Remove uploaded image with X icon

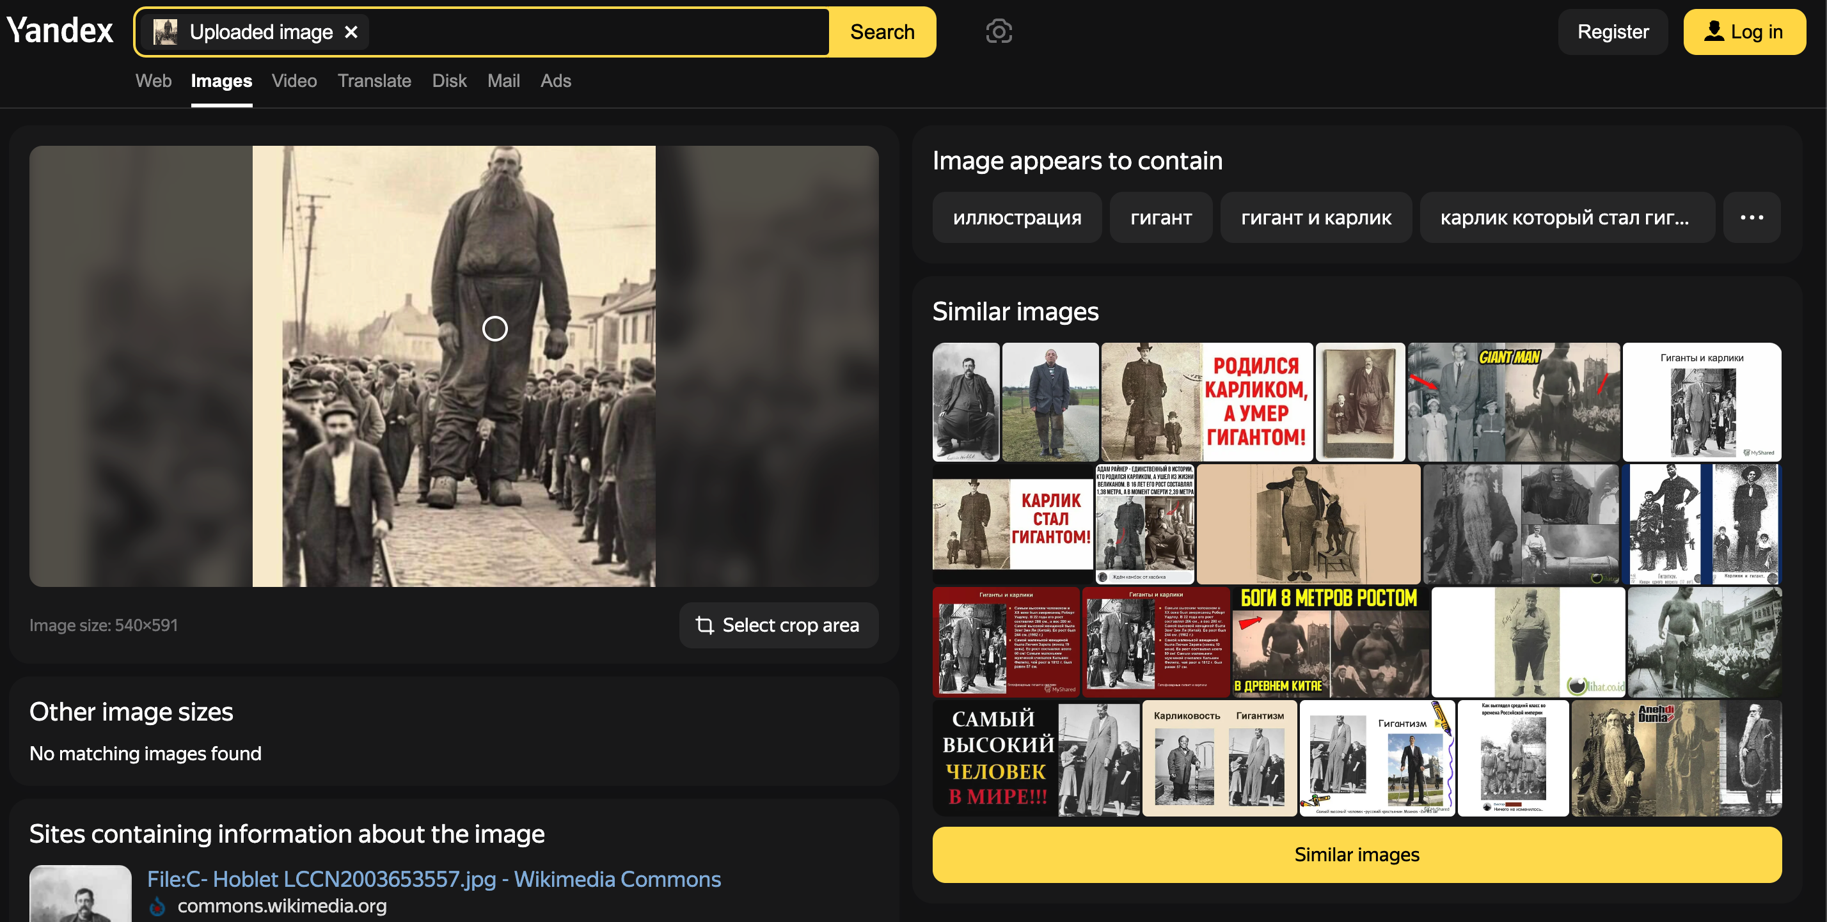point(351,32)
